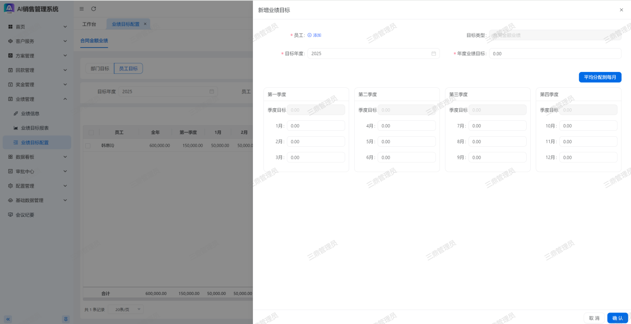Click the 添加 employee link
The image size is (631, 324).
pyautogui.click(x=314, y=35)
